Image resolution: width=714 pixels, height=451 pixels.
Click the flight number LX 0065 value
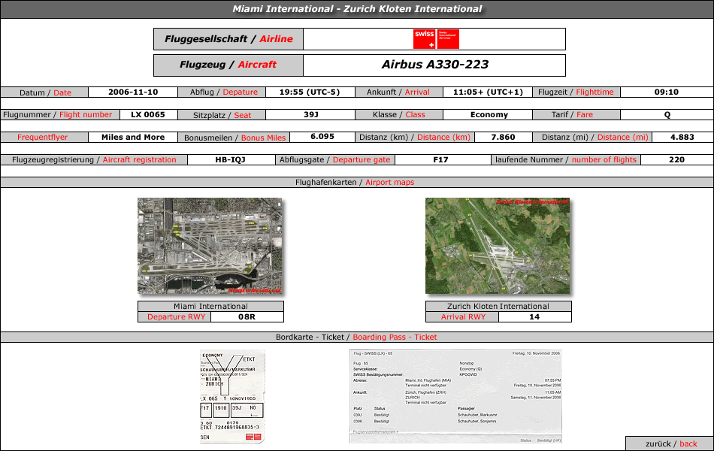148,115
